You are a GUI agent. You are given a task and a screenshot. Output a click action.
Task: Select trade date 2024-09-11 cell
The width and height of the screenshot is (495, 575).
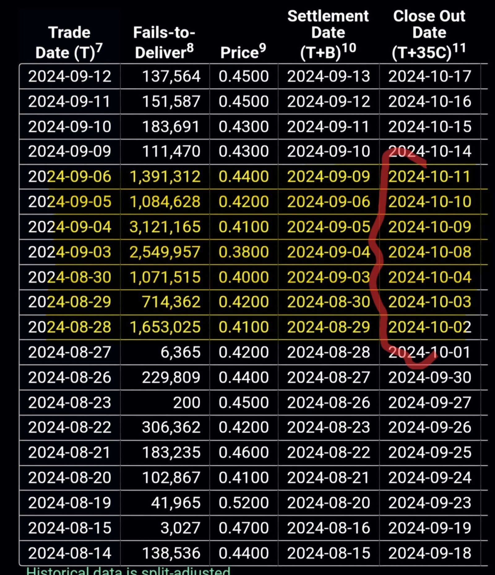pyautogui.click(x=69, y=101)
